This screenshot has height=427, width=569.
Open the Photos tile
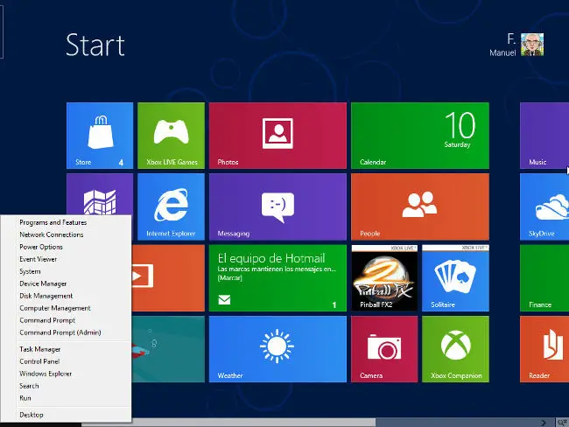click(x=277, y=136)
